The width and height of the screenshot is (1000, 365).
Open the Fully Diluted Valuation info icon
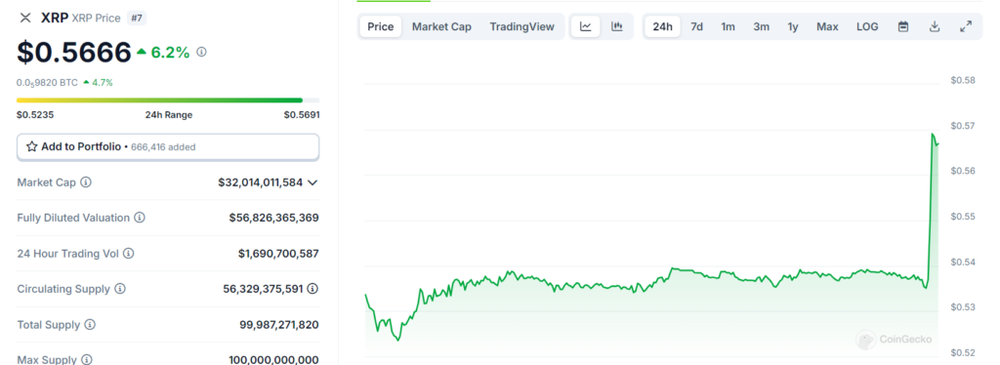[140, 218]
